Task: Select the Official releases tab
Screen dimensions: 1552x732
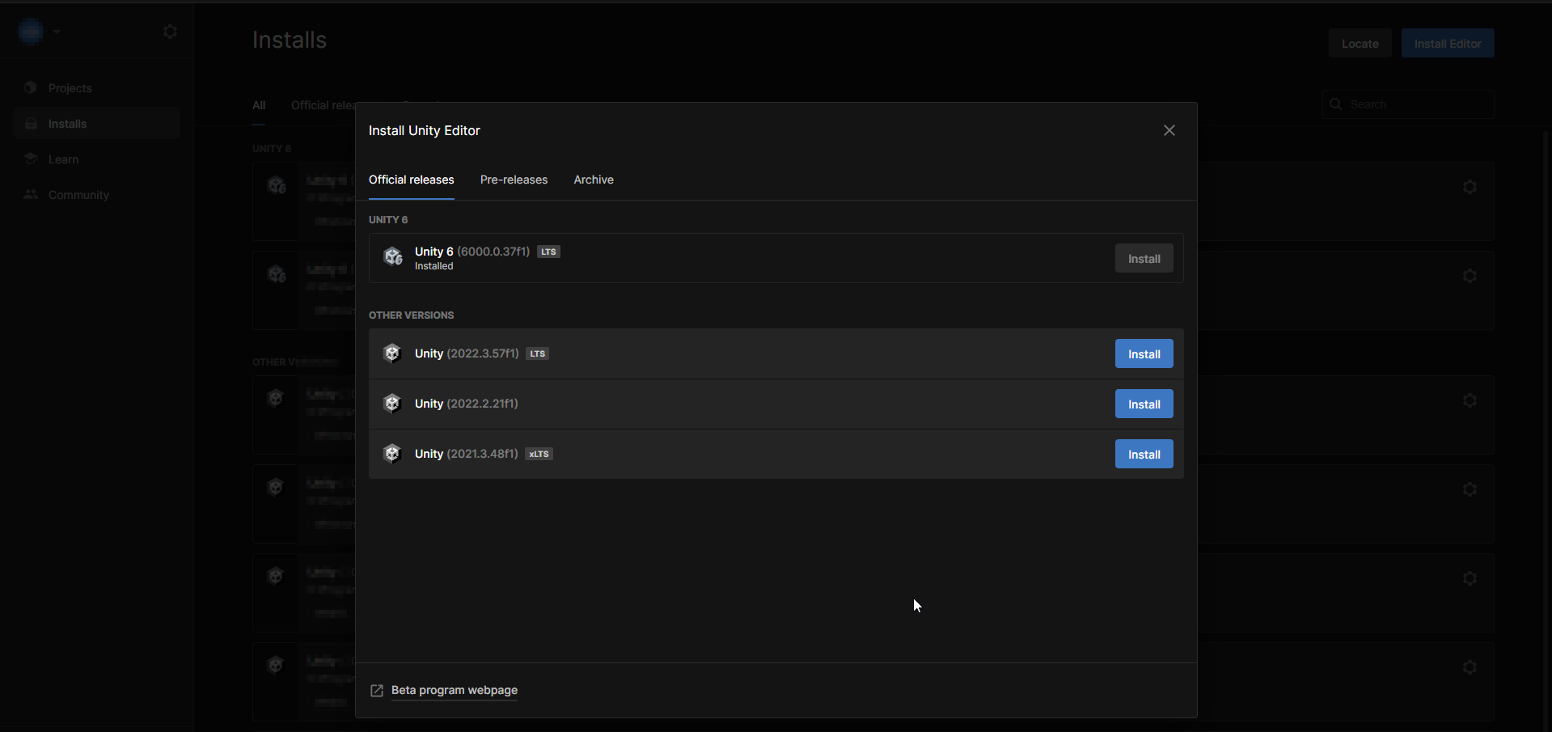Action: click(x=411, y=180)
